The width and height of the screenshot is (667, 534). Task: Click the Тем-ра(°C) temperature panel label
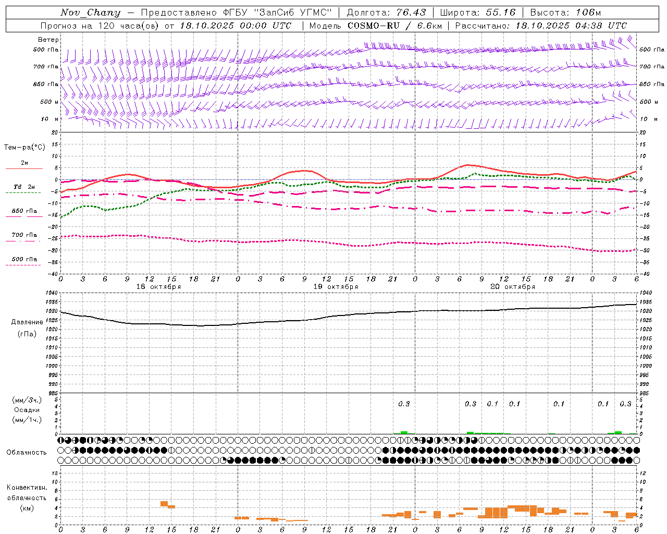(x=24, y=148)
